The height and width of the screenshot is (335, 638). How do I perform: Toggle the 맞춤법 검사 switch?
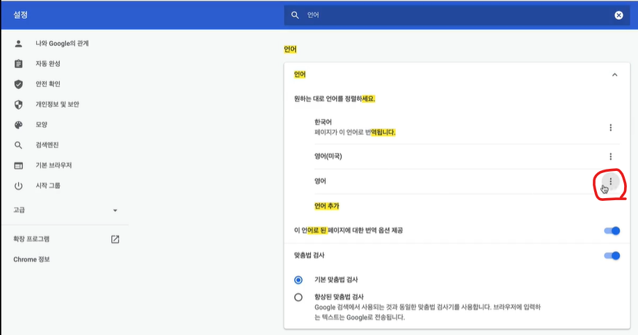pyautogui.click(x=612, y=256)
